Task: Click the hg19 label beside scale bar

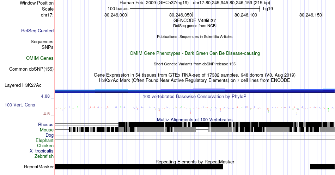Action: (268, 9)
